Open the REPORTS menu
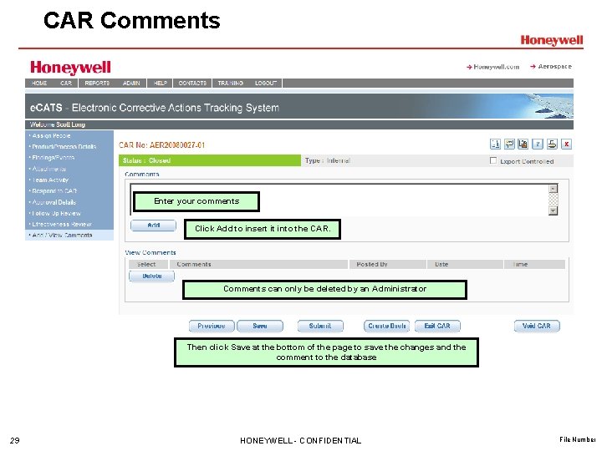Image resolution: width=602 pixels, height=451 pixels. (x=97, y=84)
